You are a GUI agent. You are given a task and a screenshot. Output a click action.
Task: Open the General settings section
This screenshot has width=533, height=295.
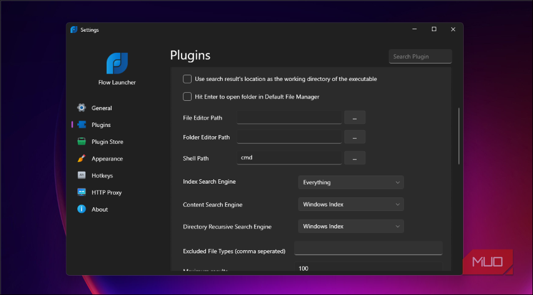102,108
